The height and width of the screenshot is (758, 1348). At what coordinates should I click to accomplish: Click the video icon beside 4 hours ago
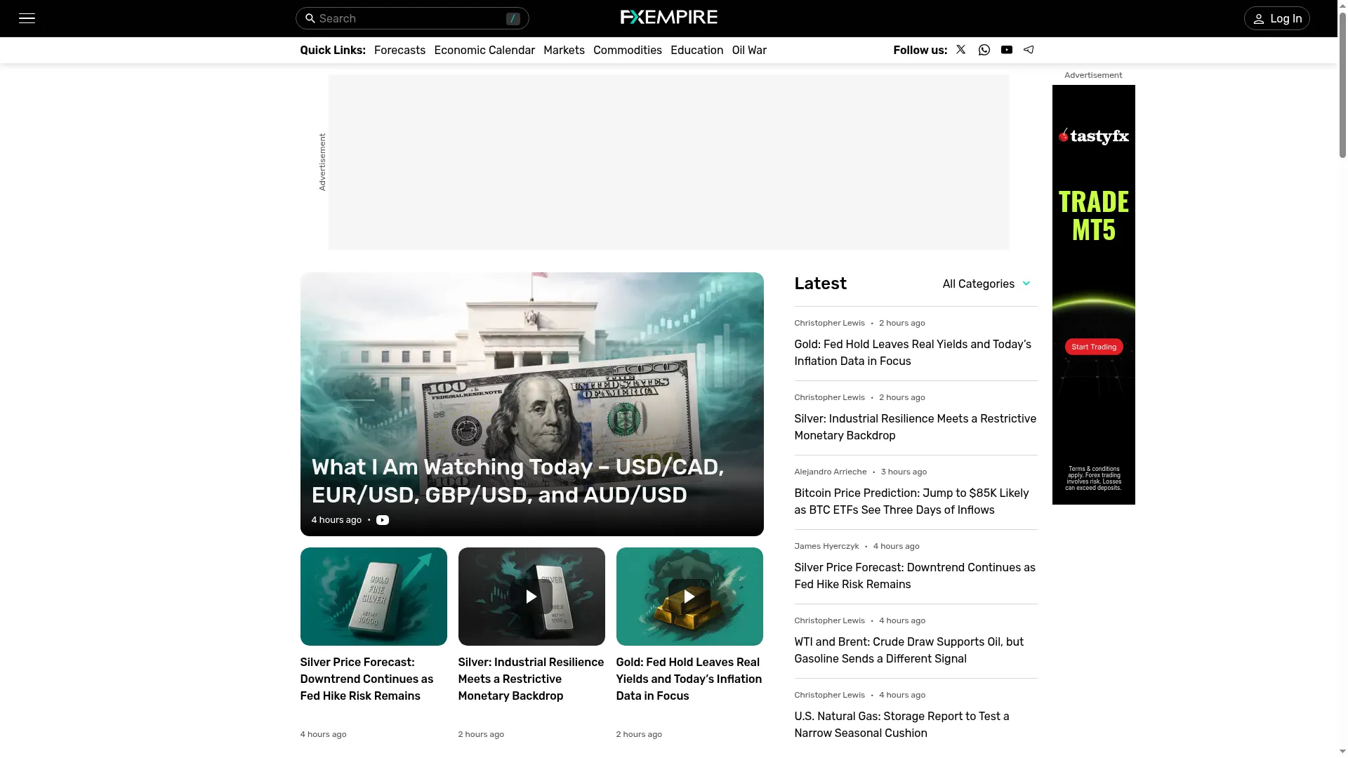coord(383,520)
